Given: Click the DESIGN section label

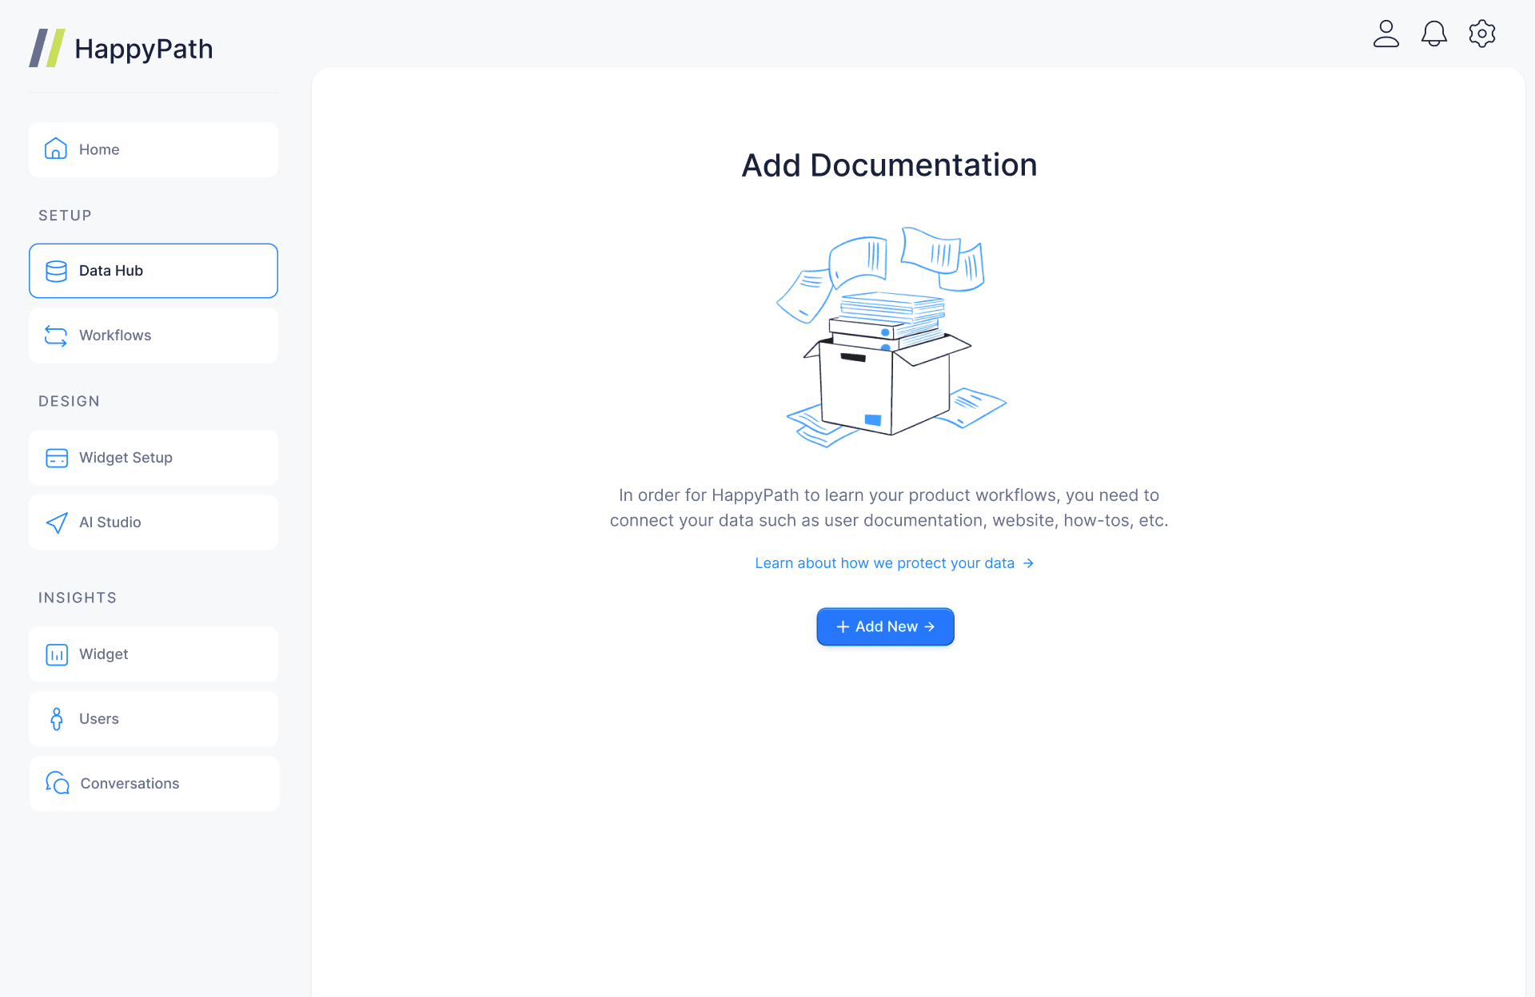Looking at the screenshot, I should click(x=69, y=401).
